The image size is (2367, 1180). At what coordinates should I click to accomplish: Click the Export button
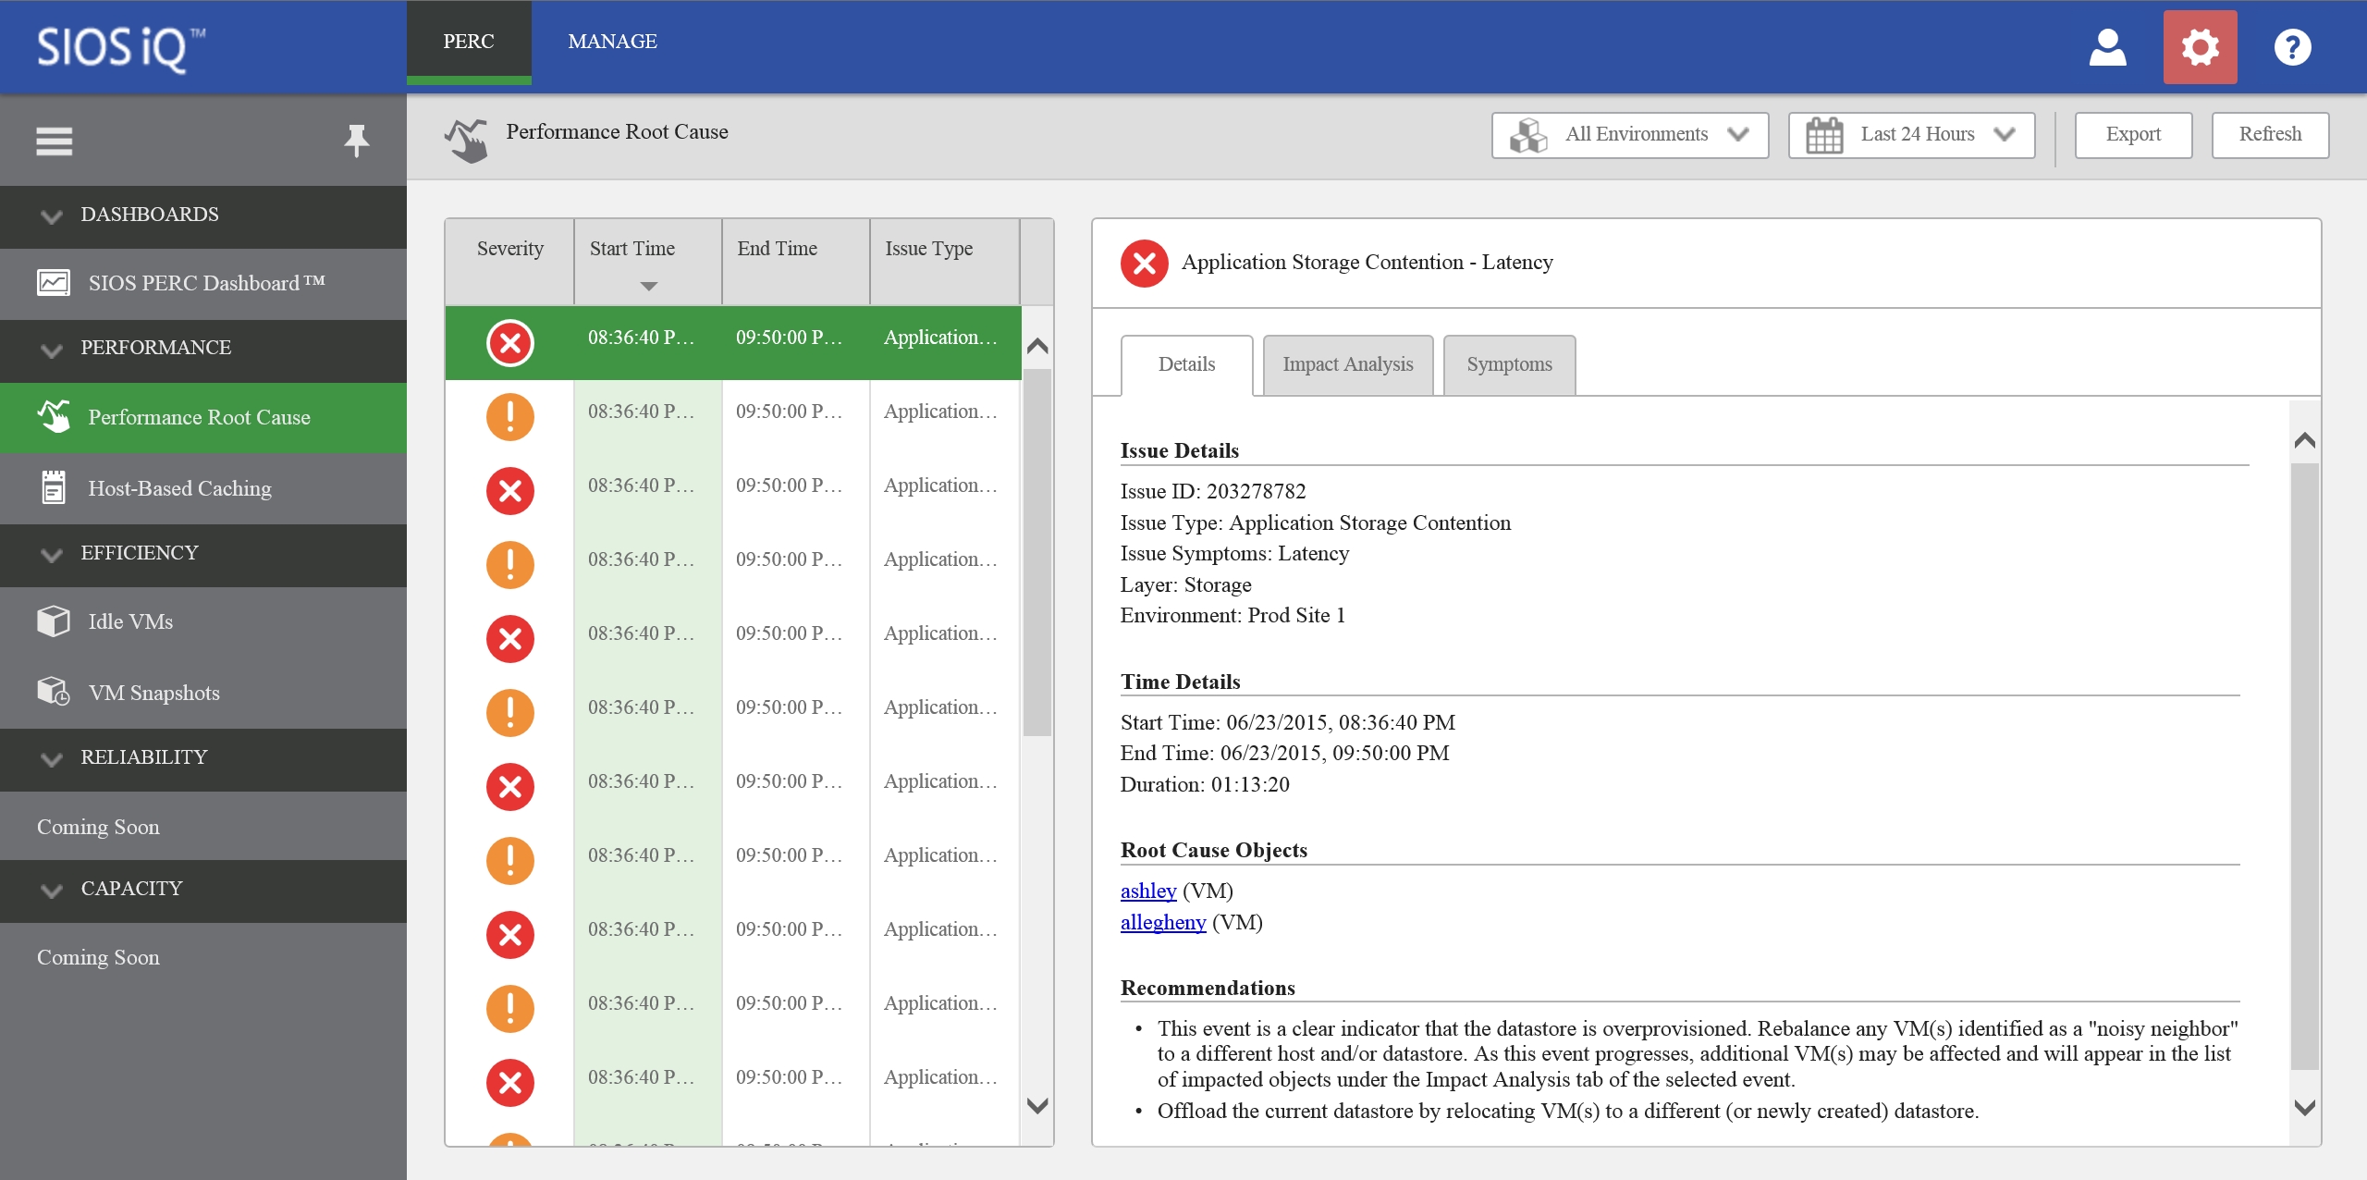point(2133,135)
